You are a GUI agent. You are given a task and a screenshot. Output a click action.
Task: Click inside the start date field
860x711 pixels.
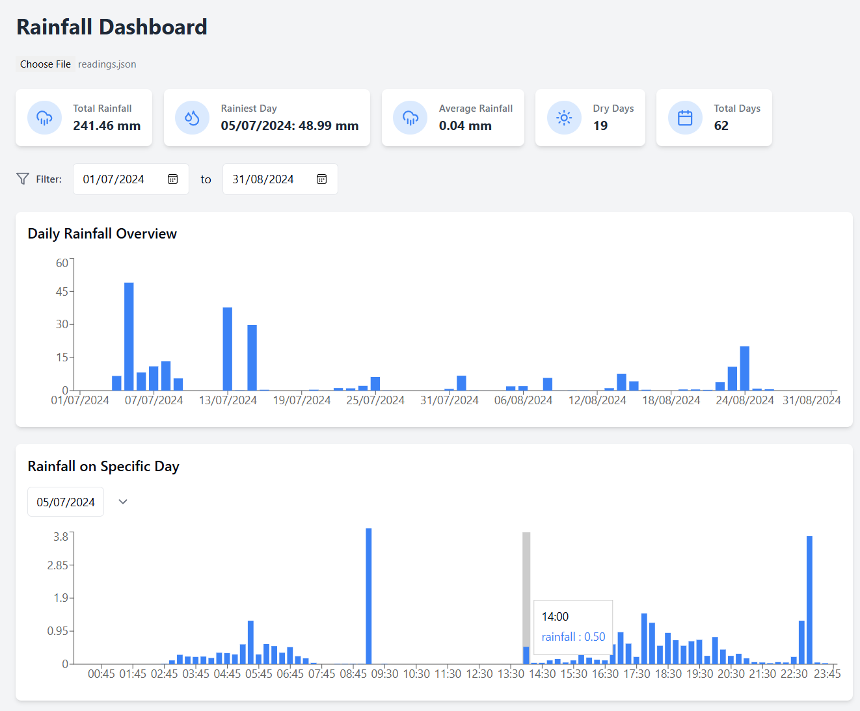[x=114, y=179]
